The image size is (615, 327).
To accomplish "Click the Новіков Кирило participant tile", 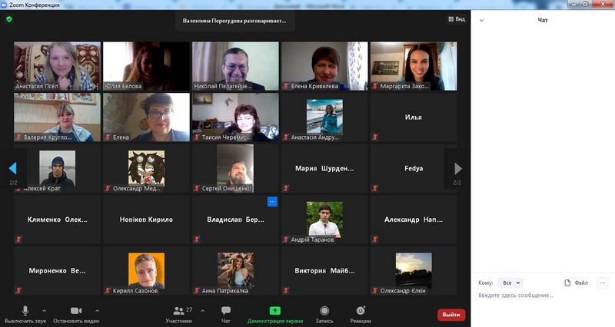I will (x=146, y=220).
